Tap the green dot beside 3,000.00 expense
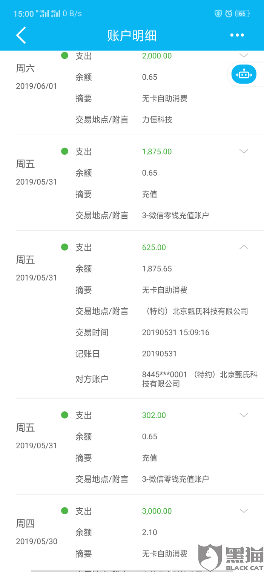264x572 pixels. [x=65, y=511]
